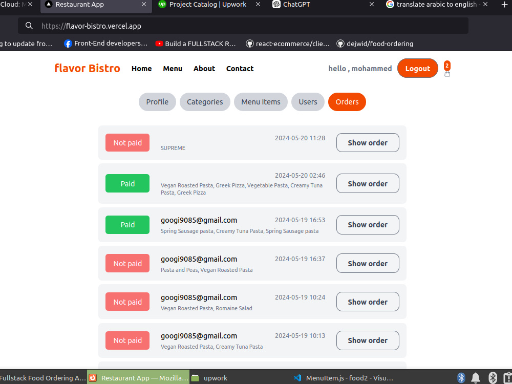Open the Fullstack Food Ordering taskbar window
The image size is (512, 384).
43,378
